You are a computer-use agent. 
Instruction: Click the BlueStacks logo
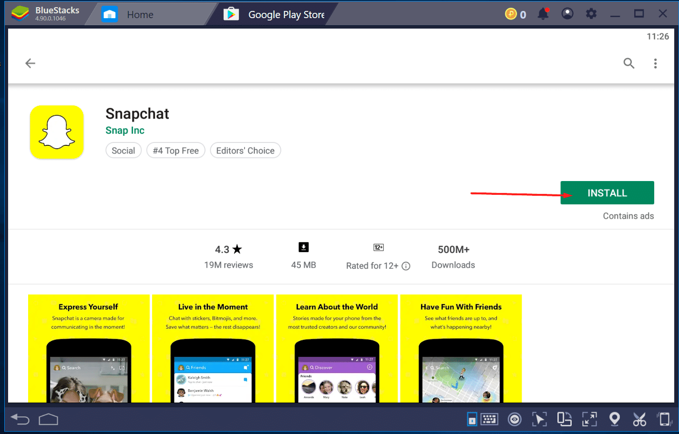[x=20, y=14]
